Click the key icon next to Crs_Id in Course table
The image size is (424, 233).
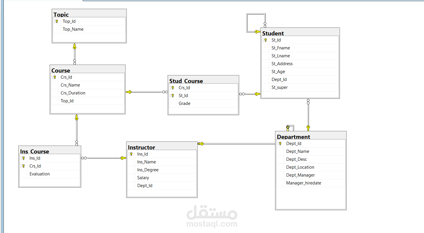point(55,77)
